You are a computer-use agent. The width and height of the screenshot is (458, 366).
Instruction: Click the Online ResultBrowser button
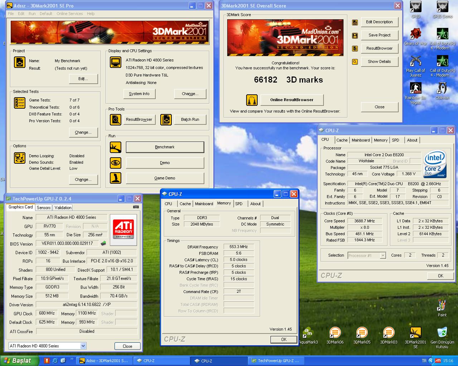tap(292, 100)
